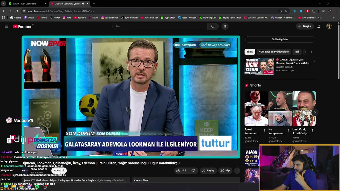Open Spotify from the taskbar
This screenshot has width=340, height=191.
click(37, 187)
